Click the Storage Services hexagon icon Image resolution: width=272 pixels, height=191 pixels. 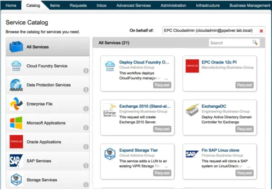16,180
